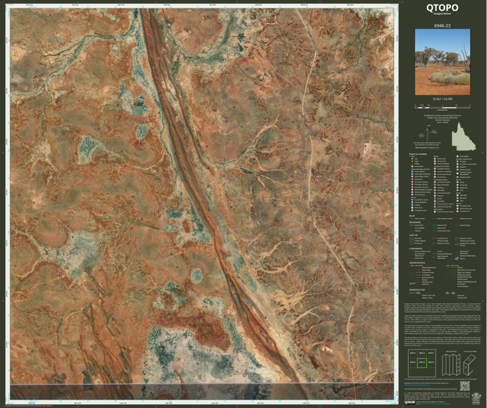
Task: Click the grid and magnetic north arrow diagram
Action: point(427,132)
